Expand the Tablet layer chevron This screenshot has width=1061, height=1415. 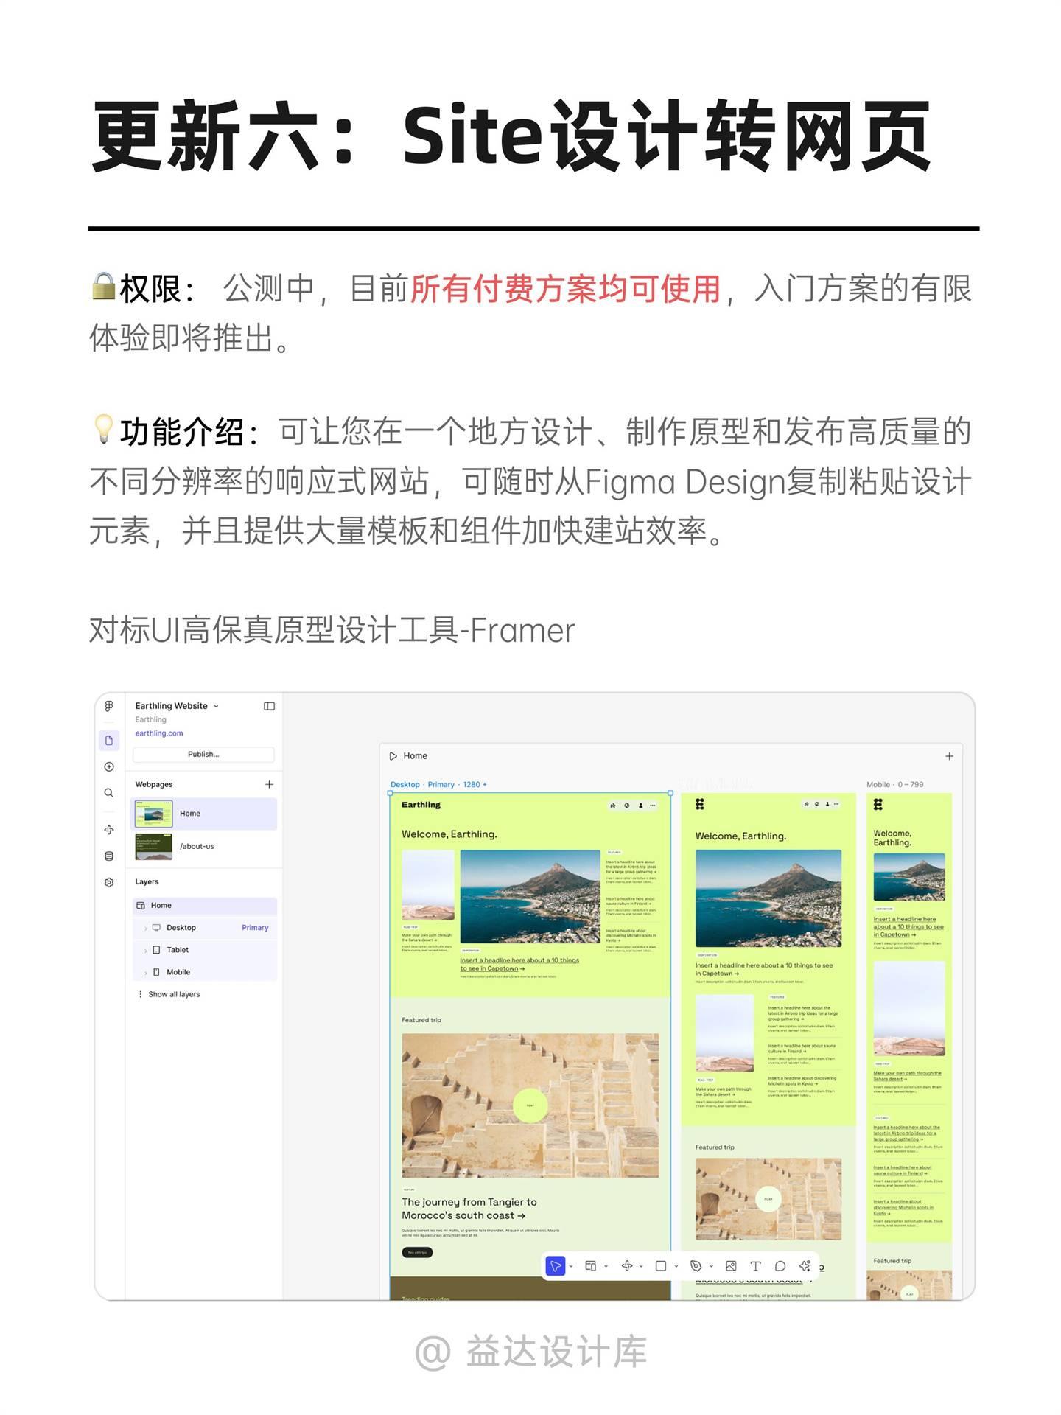pos(146,951)
